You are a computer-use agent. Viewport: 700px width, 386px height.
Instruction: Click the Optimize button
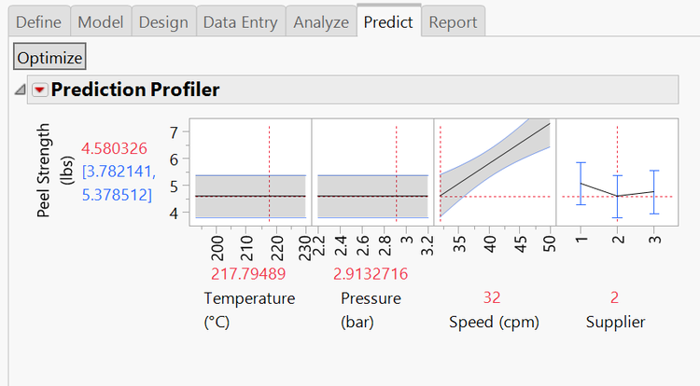tap(49, 57)
